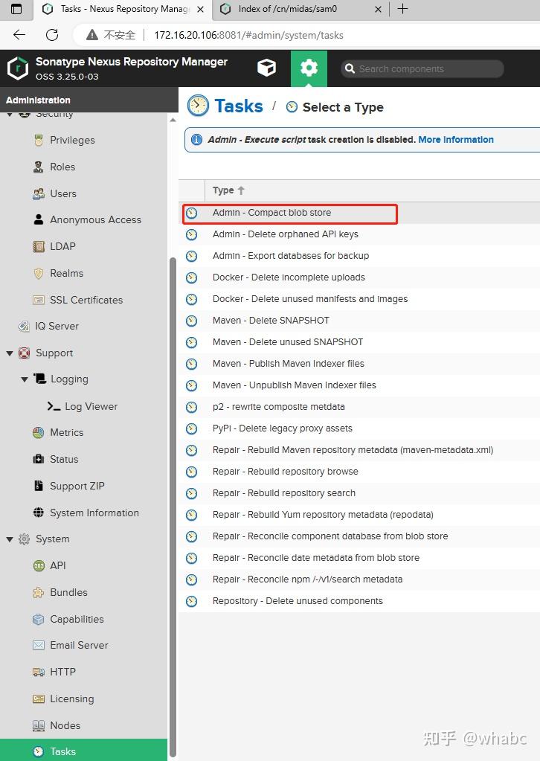Select Repair - Rebuild repository browse
This screenshot has height=761, width=540.
(x=359, y=472)
